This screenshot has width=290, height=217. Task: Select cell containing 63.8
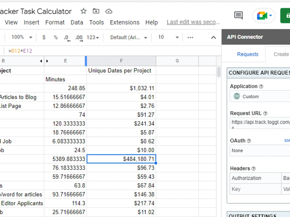[65, 186]
